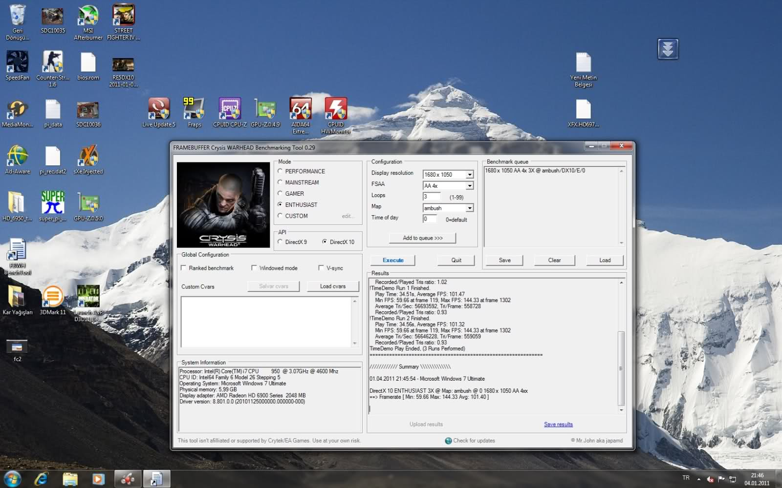Open the Fraps desktop shortcut
Image resolution: width=782 pixels, height=488 pixels.
click(194, 113)
